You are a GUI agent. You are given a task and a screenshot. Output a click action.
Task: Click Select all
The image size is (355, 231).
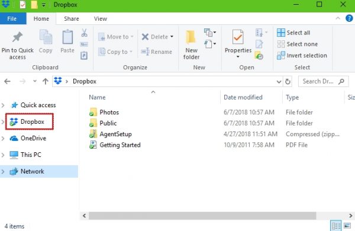click(293, 33)
